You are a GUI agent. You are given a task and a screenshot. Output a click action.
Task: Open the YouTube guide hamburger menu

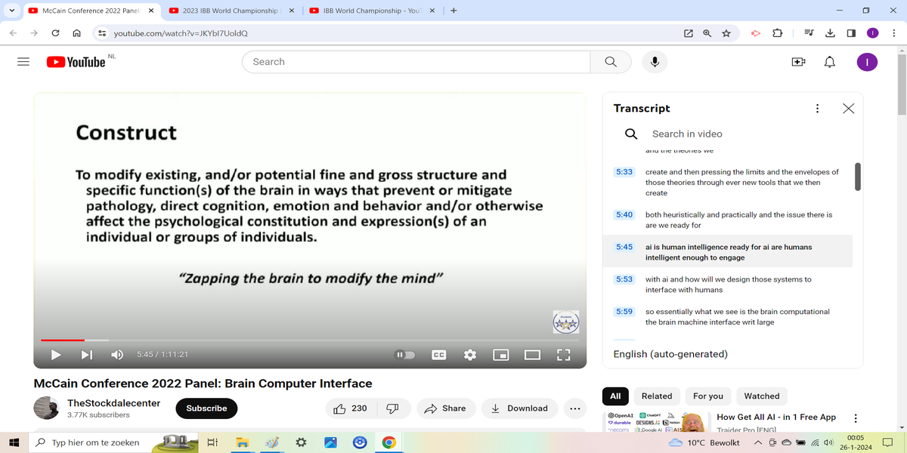[23, 62]
